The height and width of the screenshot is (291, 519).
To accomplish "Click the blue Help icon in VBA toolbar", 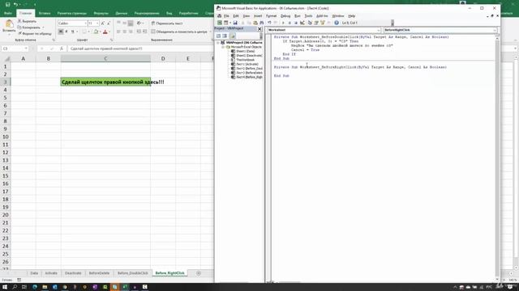I will tap(337, 23).
